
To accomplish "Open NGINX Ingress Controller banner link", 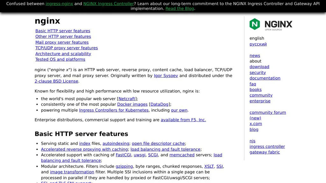I will point(109,4).
